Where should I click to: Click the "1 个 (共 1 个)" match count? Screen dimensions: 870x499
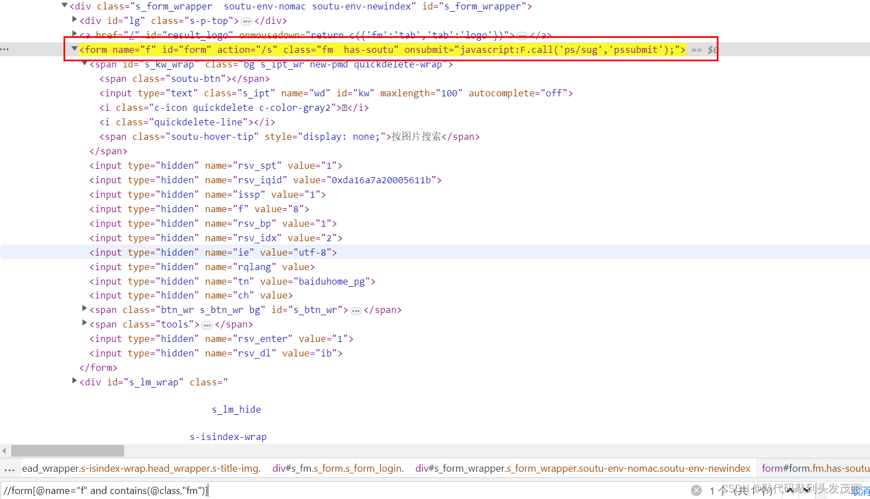741,491
